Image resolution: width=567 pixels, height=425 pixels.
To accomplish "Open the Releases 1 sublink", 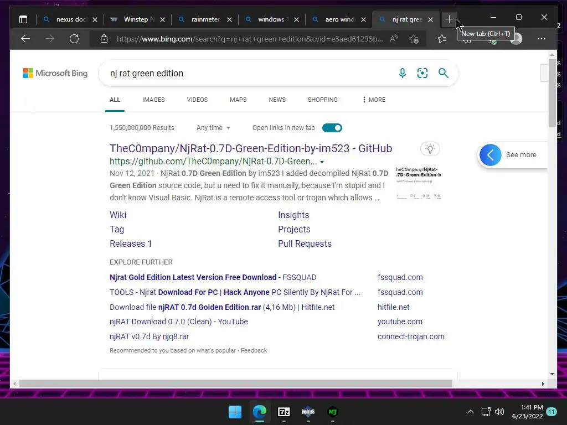I will [131, 244].
